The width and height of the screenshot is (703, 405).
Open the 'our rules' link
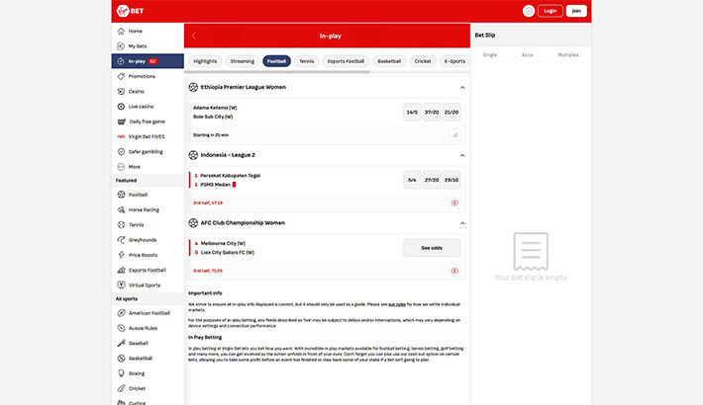(397, 304)
